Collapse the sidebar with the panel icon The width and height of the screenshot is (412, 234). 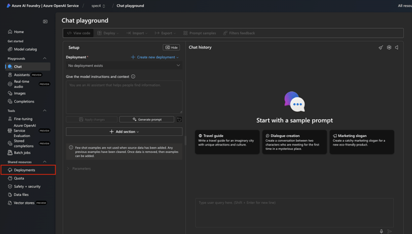pyautogui.click(x=45, y=21)
